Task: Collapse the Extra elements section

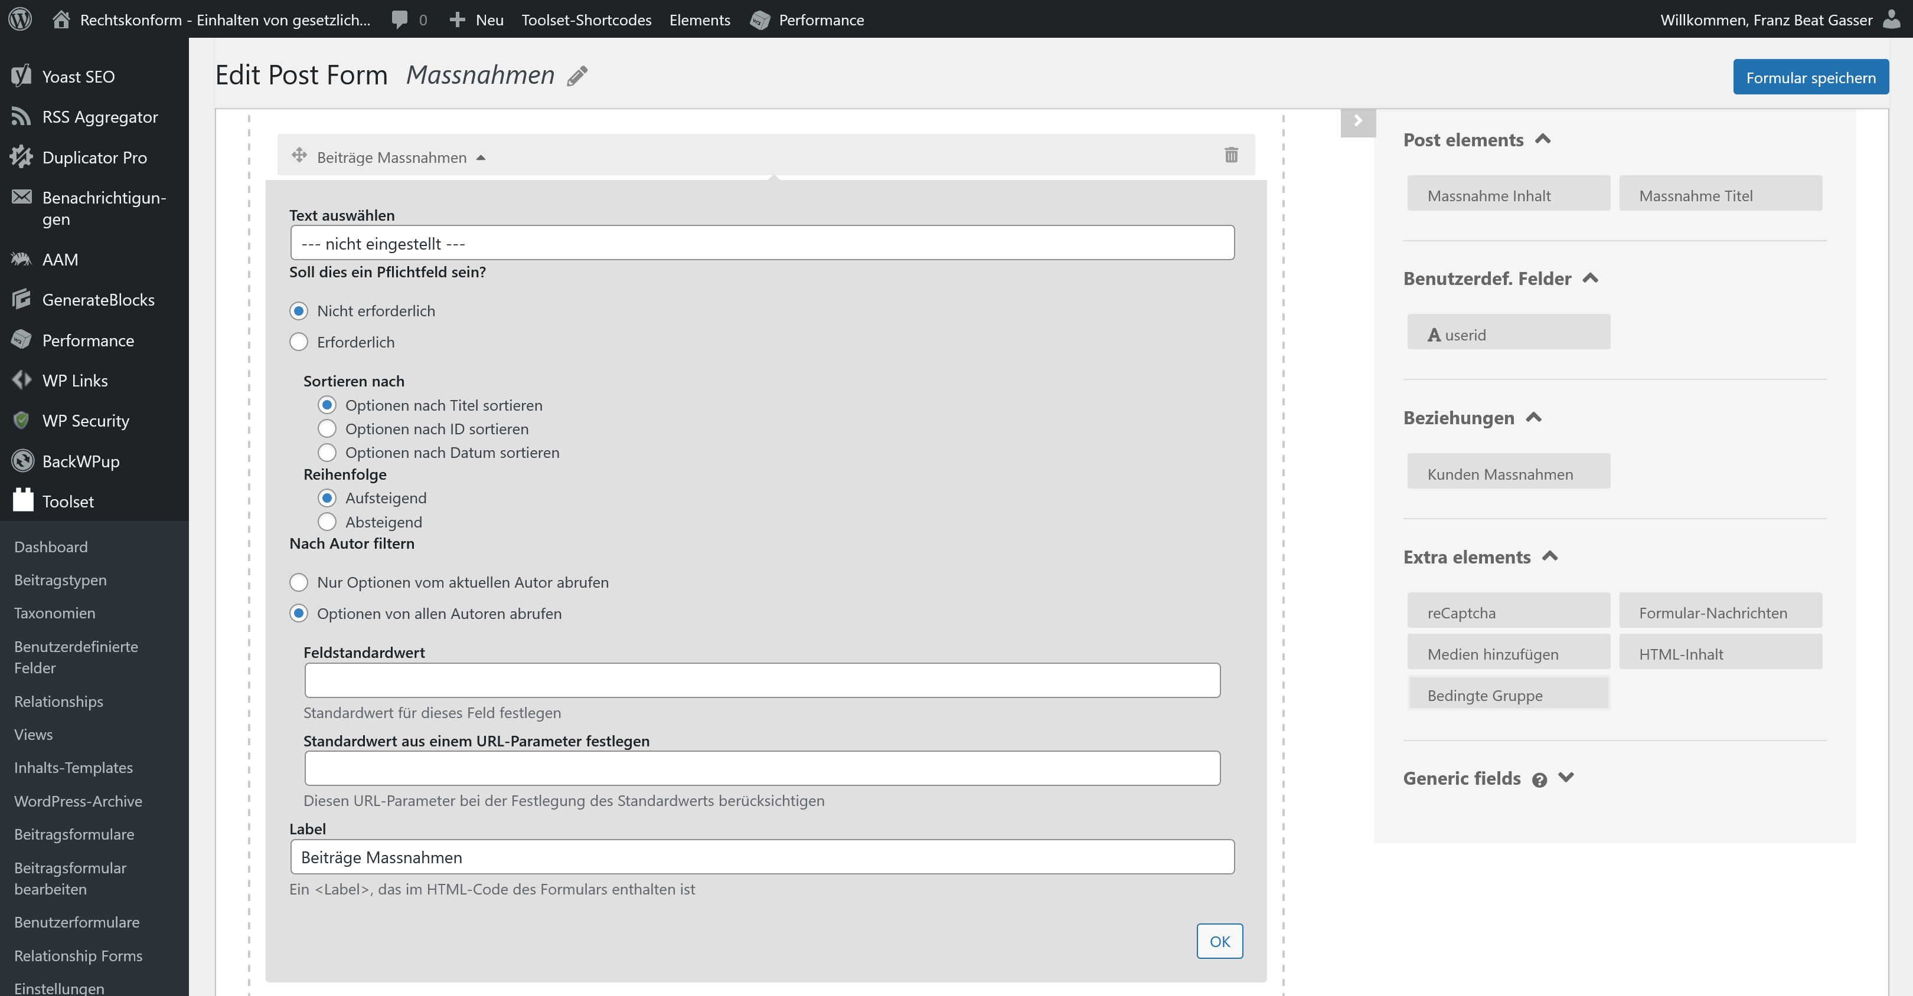Action: pos(1550,556)
